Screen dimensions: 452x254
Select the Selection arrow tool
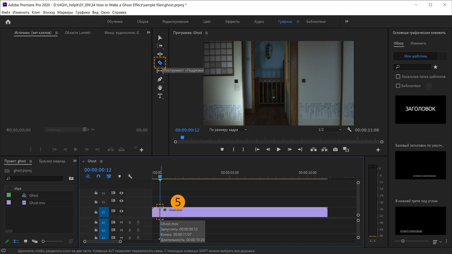160,38
